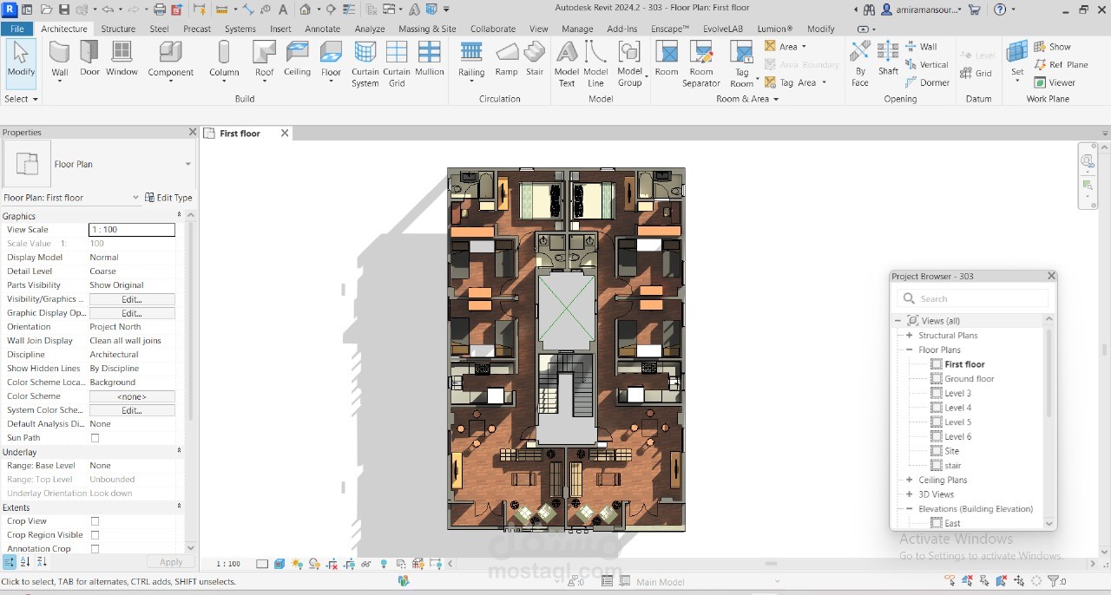This screenshot has height=595, width=1111.
Task: Select the Column tool
Action: [x=224, y=61]
